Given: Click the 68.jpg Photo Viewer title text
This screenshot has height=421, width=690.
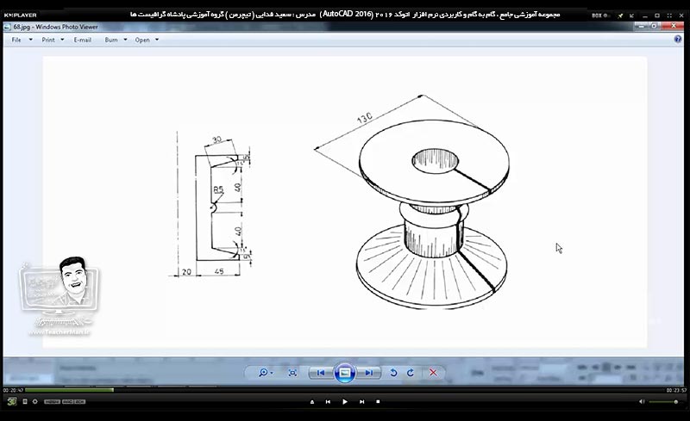Looking at the screenshot, I should click(55, 27).
